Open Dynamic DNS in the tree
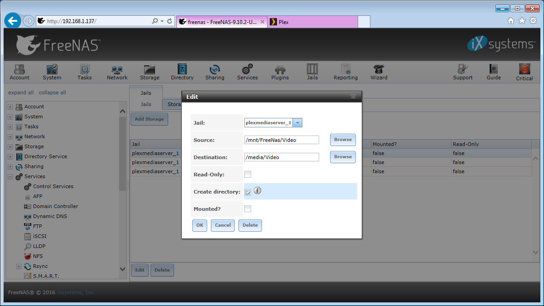Viewport: 544px width, 306px height. coord(50,216)
